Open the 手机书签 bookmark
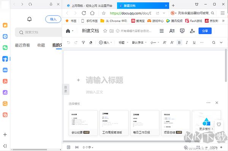The width and height of the screenshot is (228, 151). coord(90,21)
